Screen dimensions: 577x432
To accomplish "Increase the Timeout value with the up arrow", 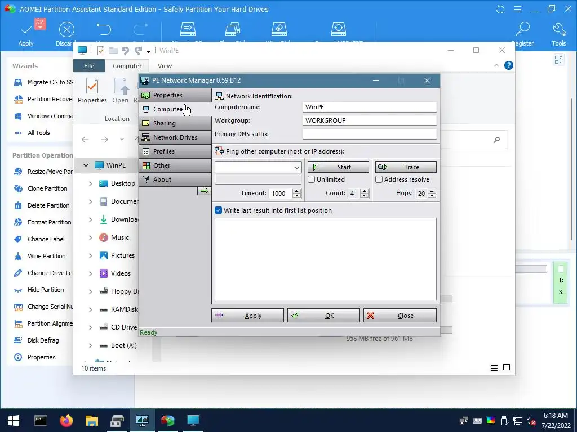I will point(297,191).
